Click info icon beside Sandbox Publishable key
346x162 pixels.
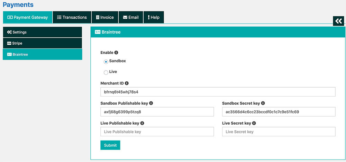[x=151, y=103]
